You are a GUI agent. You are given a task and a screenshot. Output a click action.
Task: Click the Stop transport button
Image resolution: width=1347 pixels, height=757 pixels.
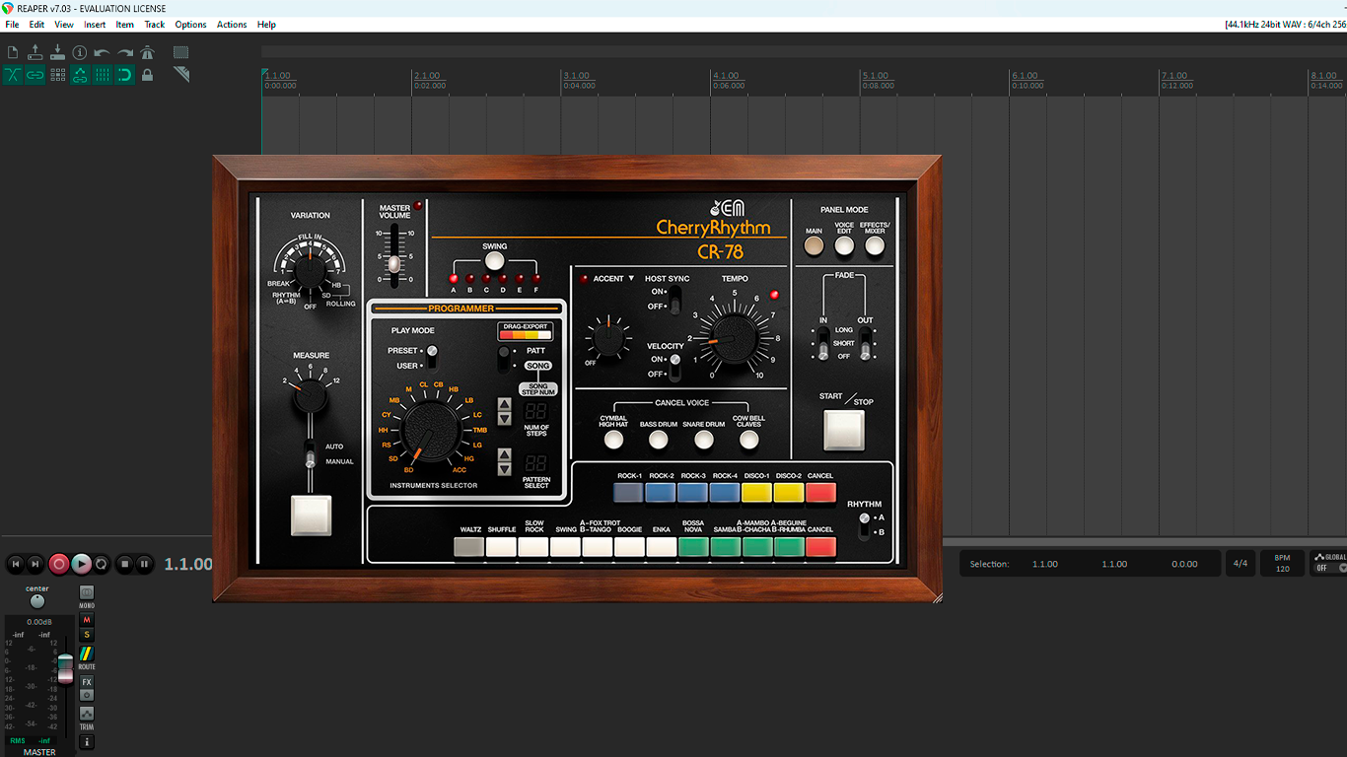124,564
